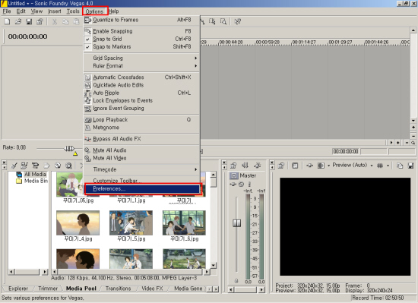Click the preview external monitor icon
The image size is (418, 303).
[295, 166]
